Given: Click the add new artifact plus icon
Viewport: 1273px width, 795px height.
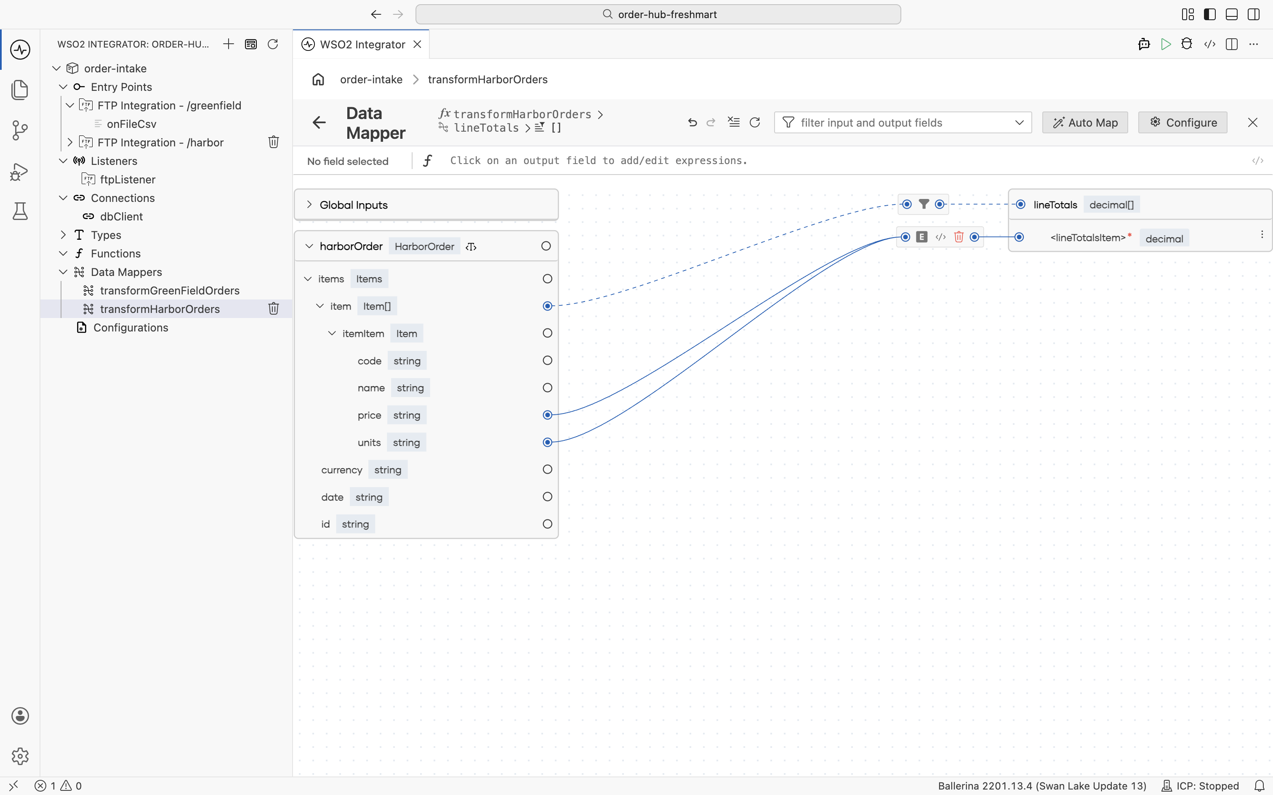Looking at the screenshot, I should click(x=228, y=44).
